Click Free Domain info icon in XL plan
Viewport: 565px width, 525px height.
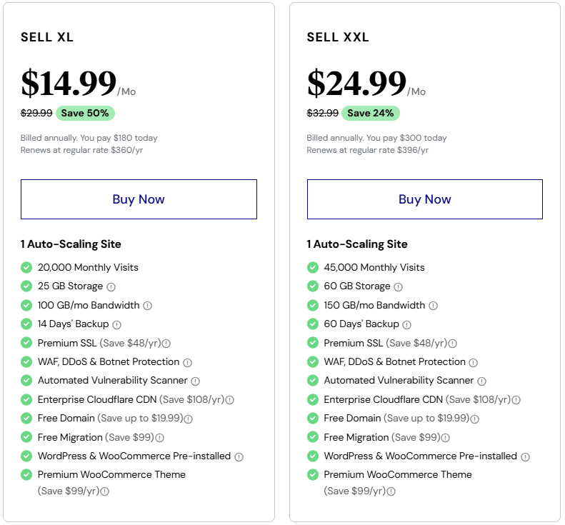(x=189, y=419)
